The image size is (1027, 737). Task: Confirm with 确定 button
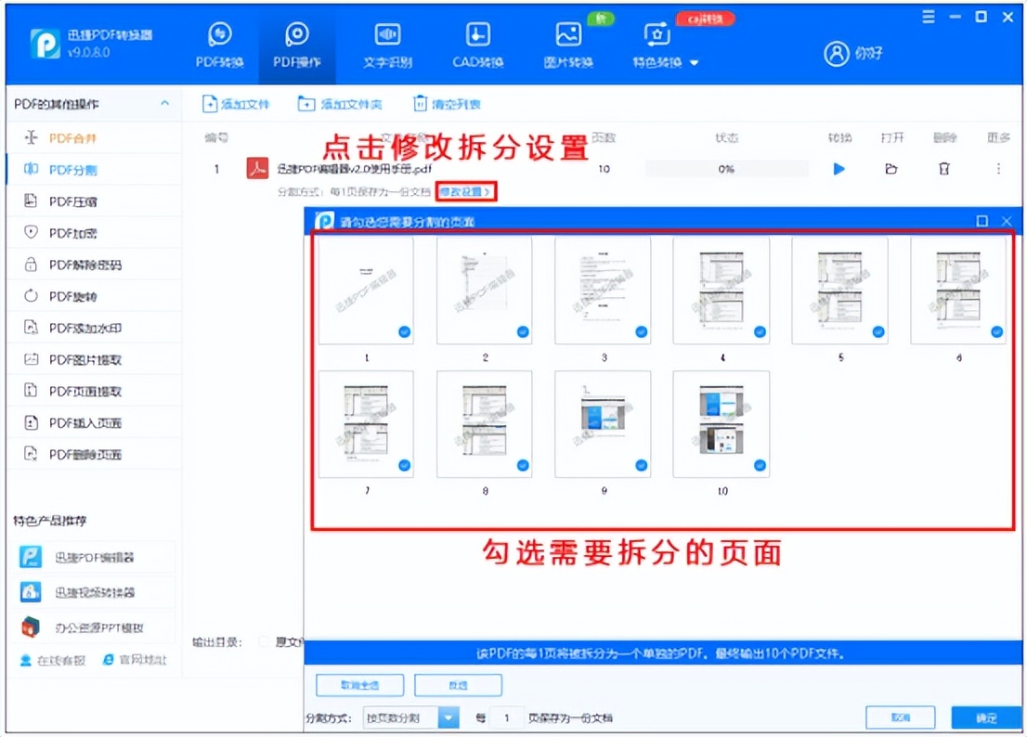tap(986, 718)
